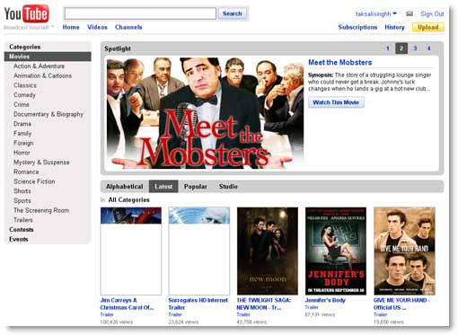Go to Spotlight page 1
The width and height of the screenshot is (458, 335).
[388, 48]
